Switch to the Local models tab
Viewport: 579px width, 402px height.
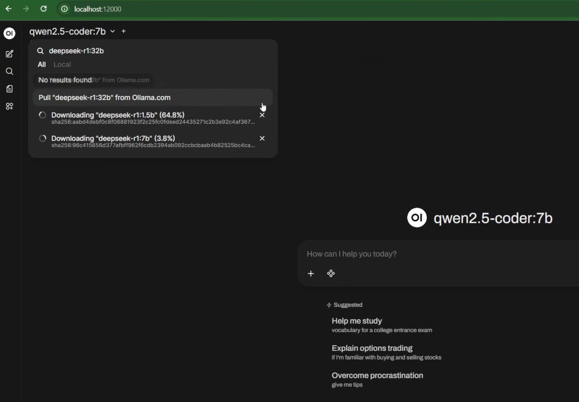coord(62,64)
